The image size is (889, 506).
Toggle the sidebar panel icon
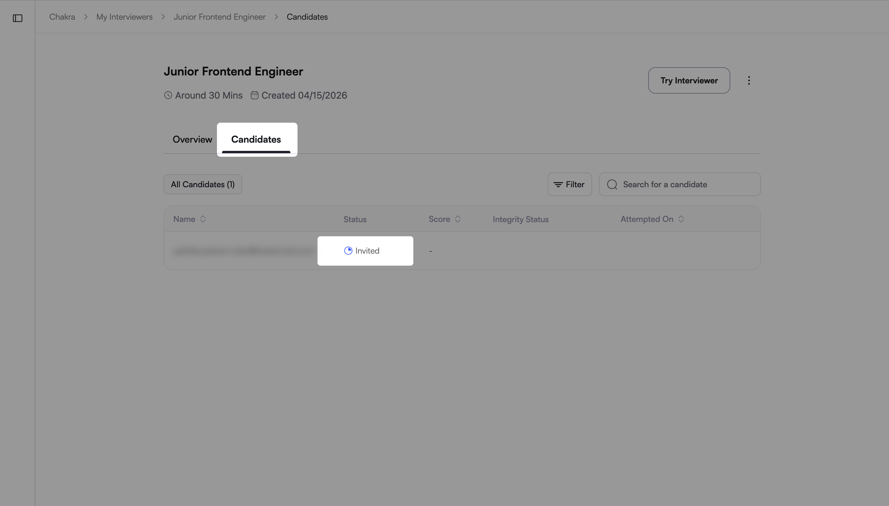(18, 18)
